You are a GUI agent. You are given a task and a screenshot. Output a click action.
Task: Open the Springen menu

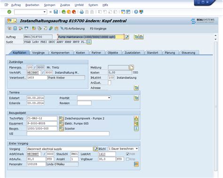[x=49, y=5]
